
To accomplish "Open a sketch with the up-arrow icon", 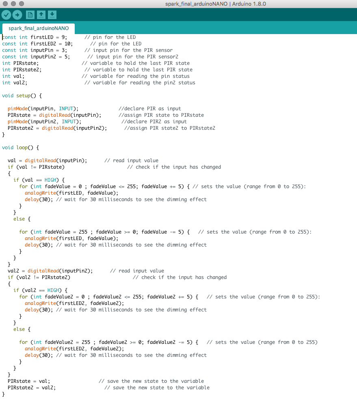I will point(41,15).
